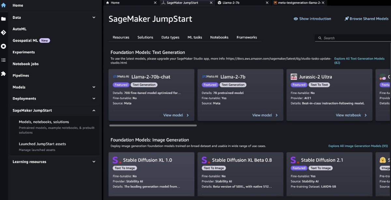Viewport: 391px width, 200px height.
Task: Click the Stability logo on Stable Diffusion 2.1
Action: [x=295, y=160]
